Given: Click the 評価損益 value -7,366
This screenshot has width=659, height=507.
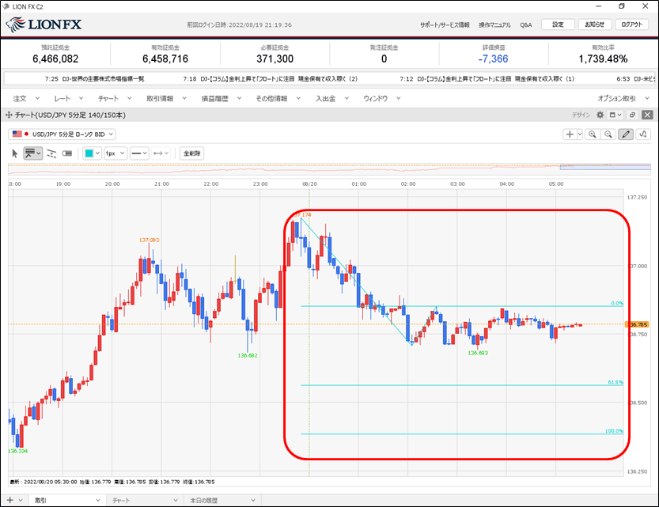Looking at the screenshot, I should pos(493,59).
